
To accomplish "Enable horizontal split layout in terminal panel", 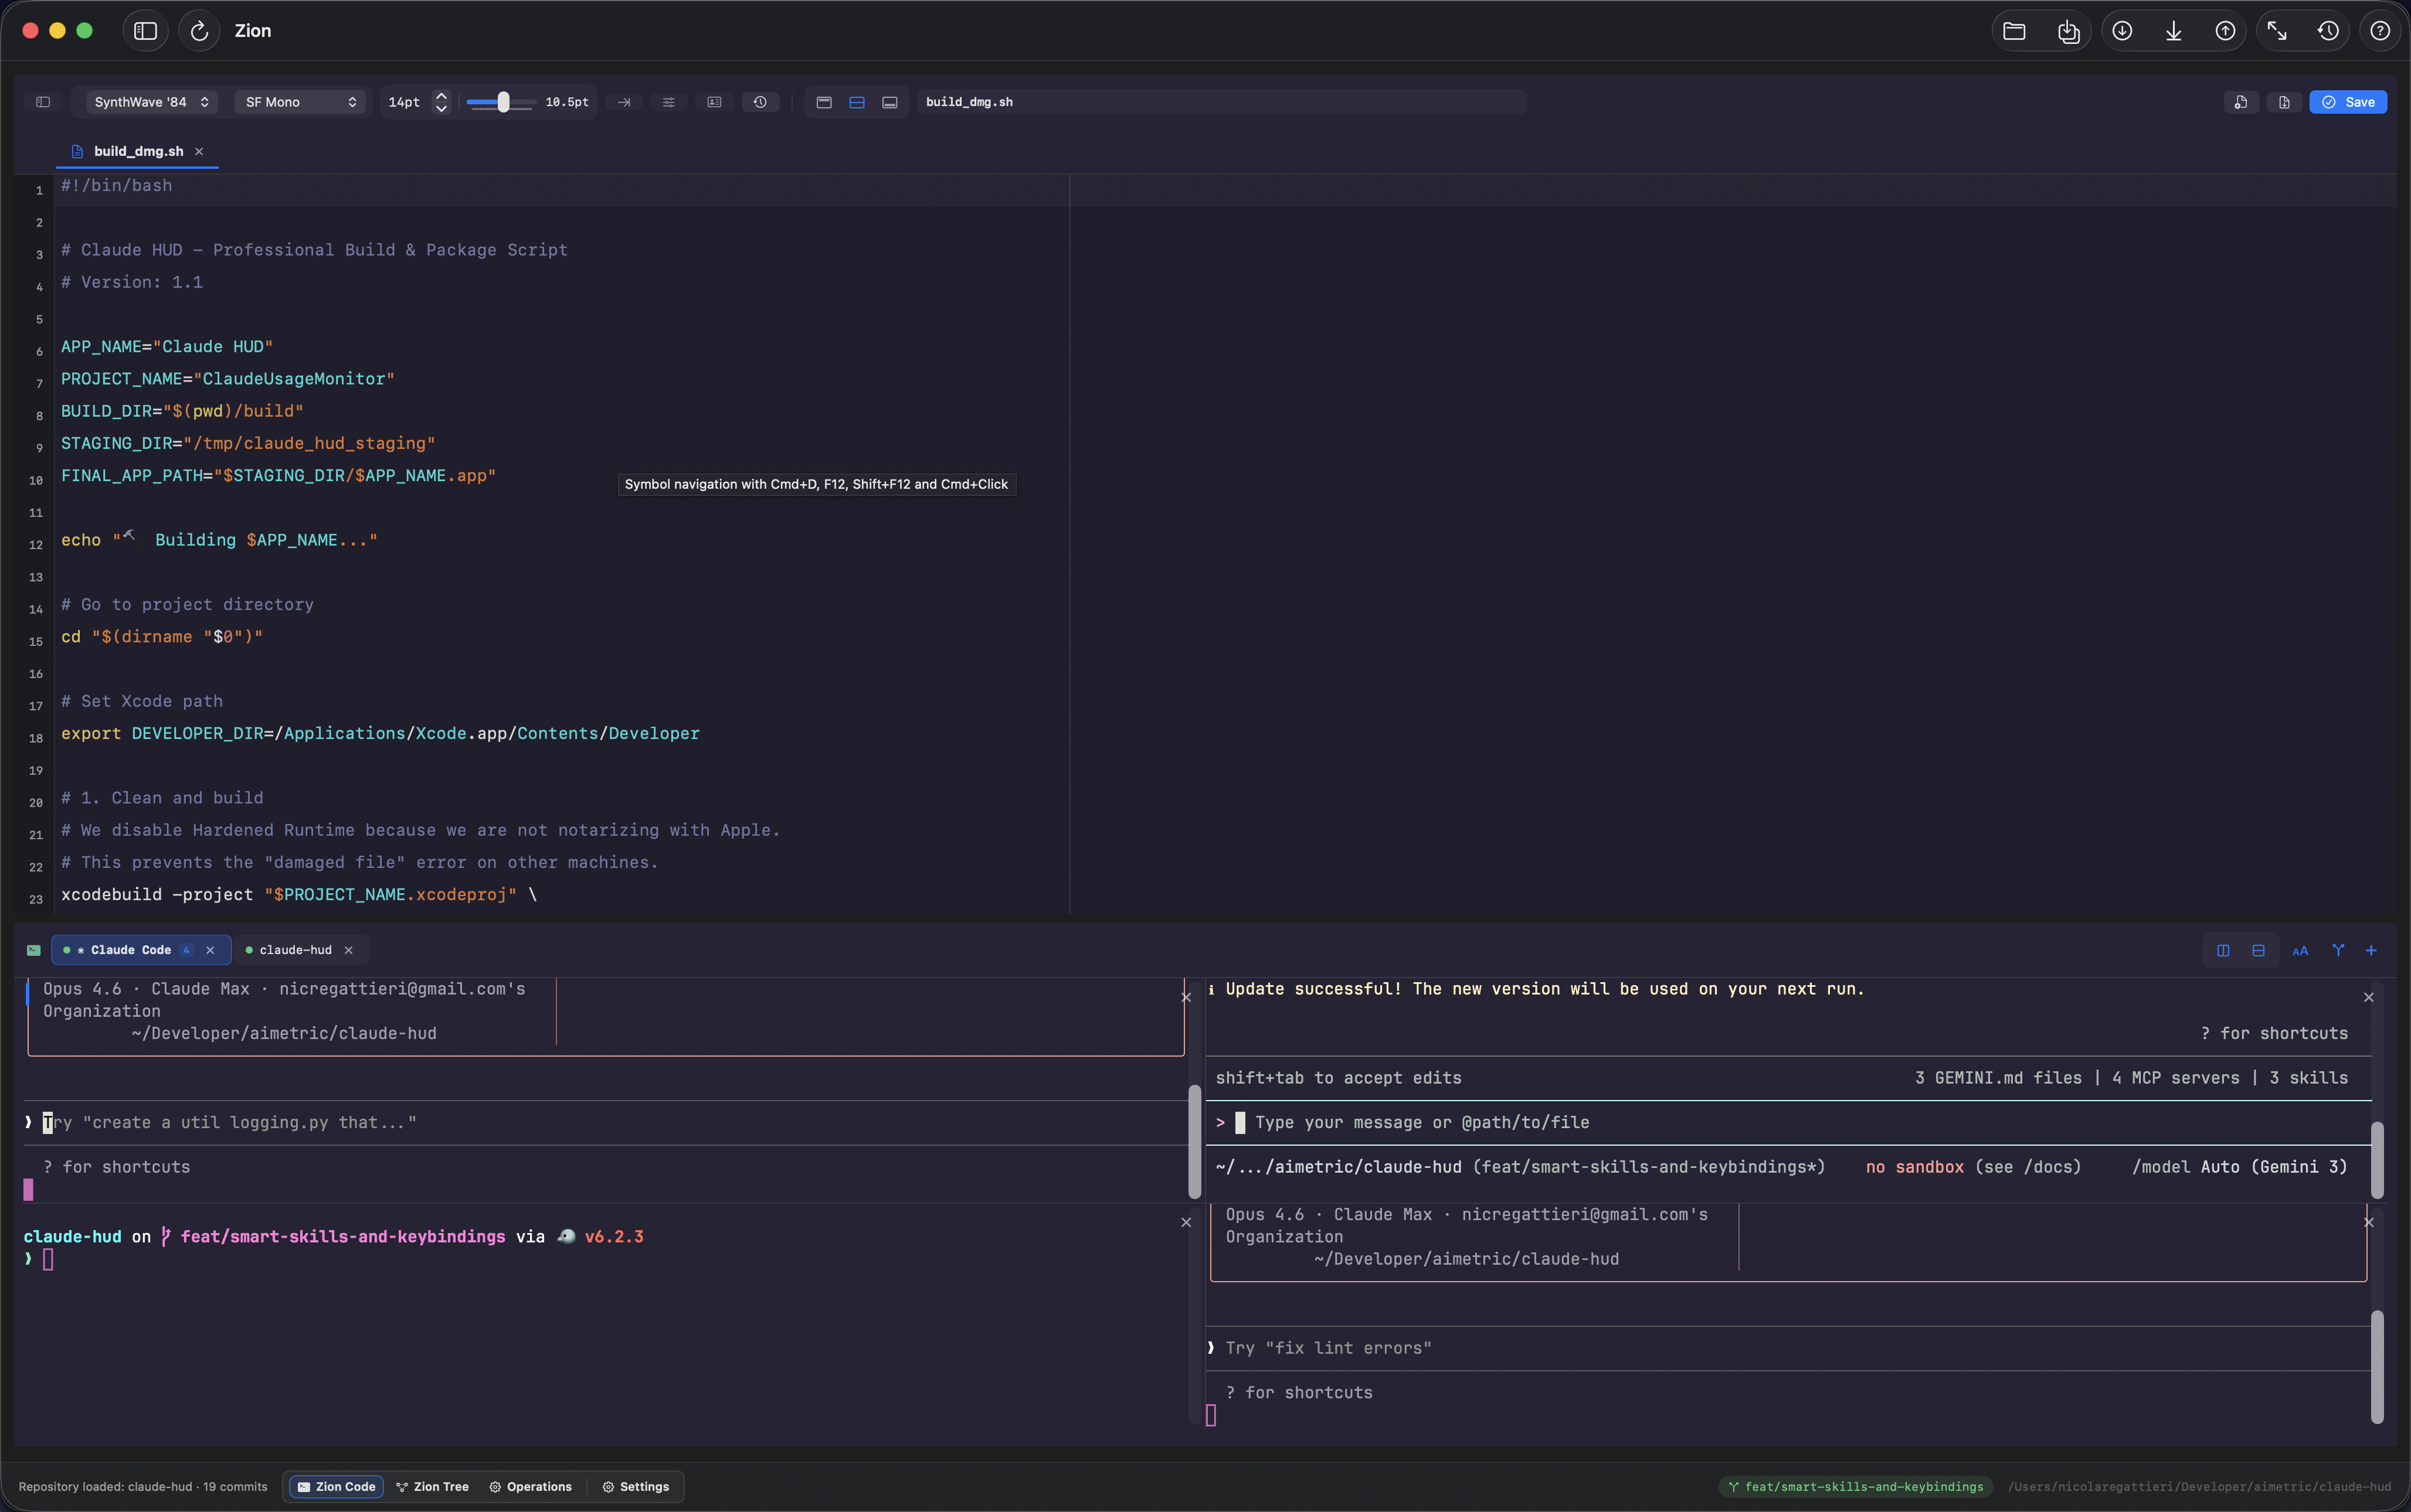I will click(x=2257, y=950).
